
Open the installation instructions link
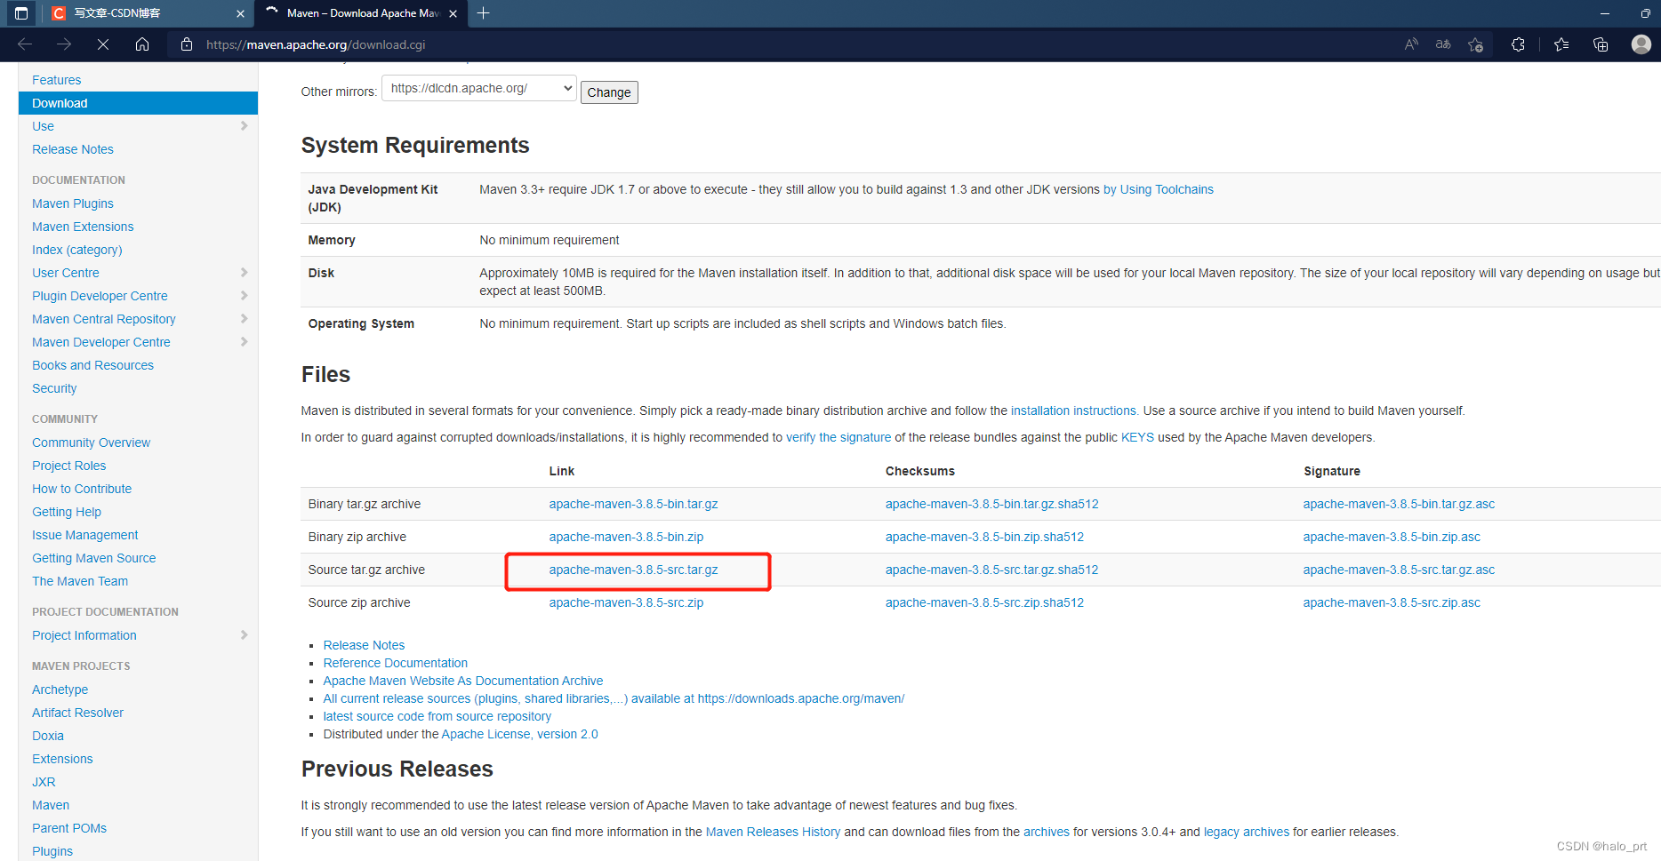[1074, 411]
